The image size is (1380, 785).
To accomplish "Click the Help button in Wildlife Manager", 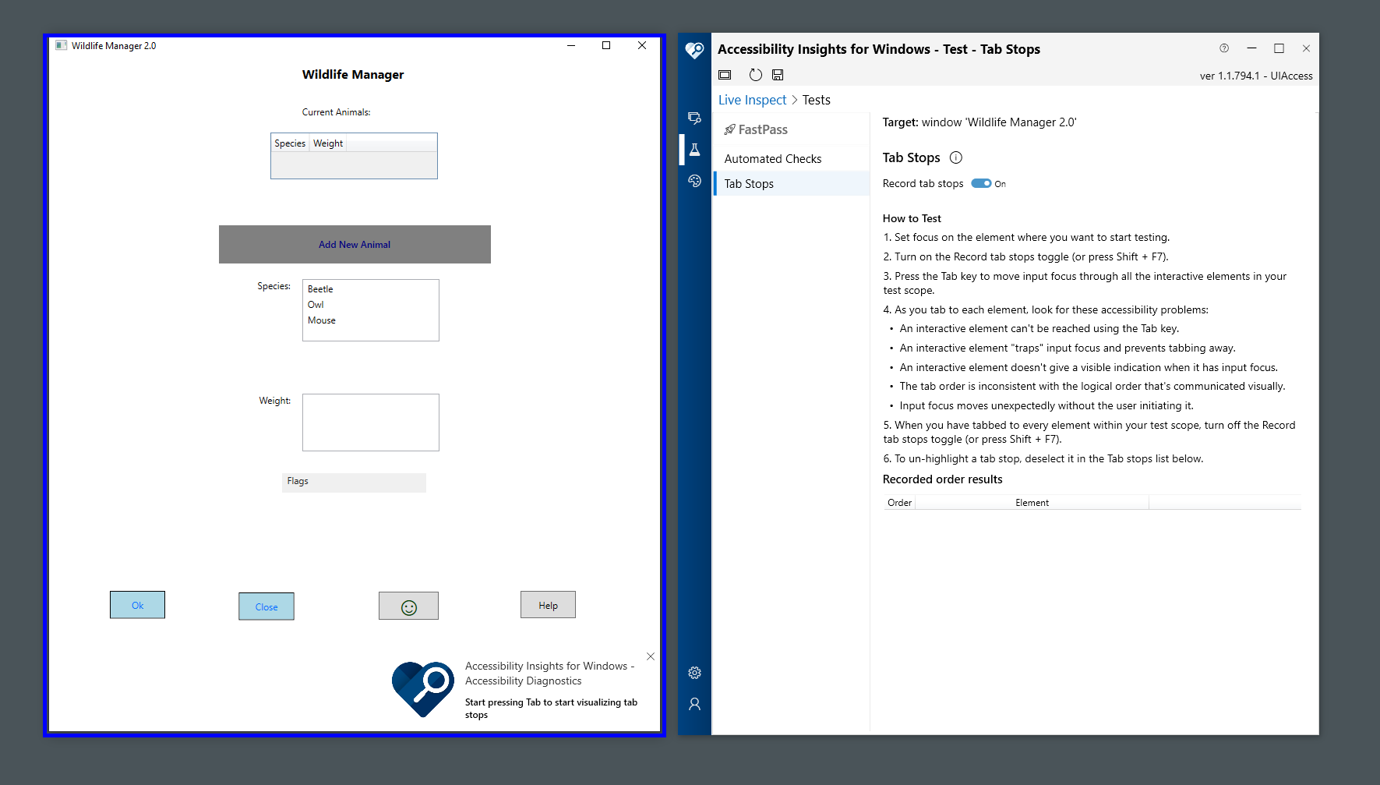I will 548,605.
